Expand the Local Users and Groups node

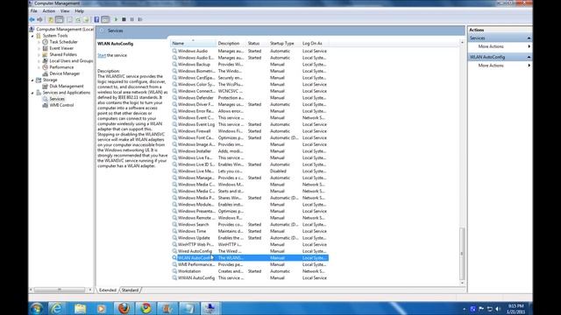tap(39, 61)
